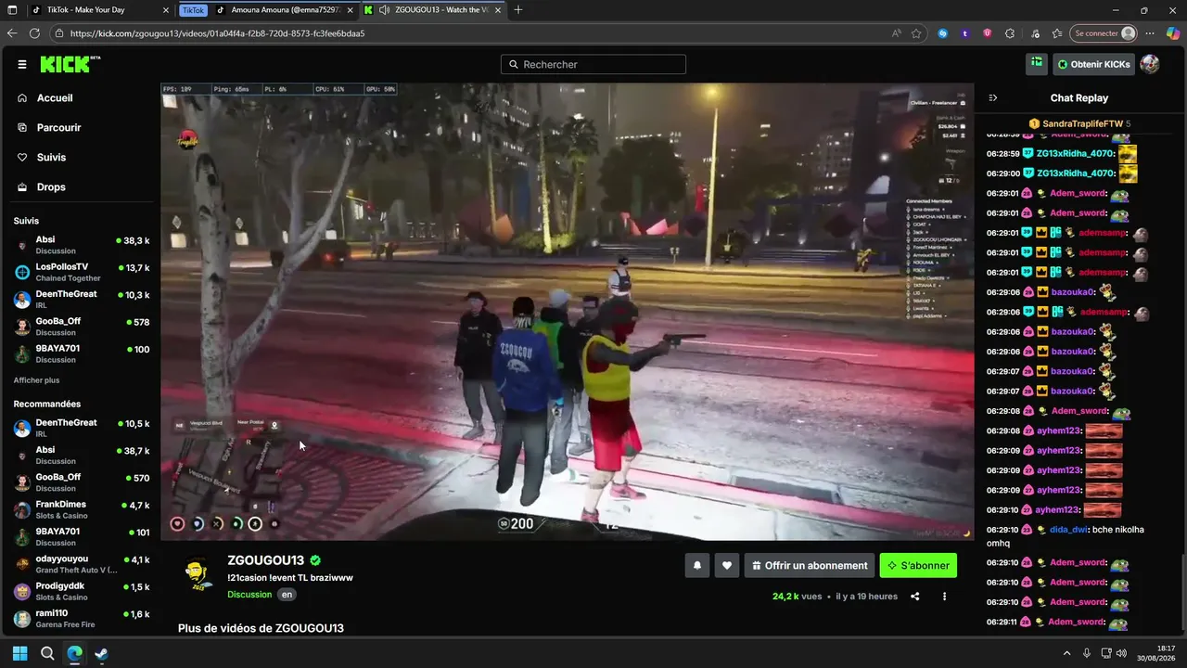The height and width of the screenshot is (668, 1187).
Task: Open the three-dot video options menu
Action: click(944, 597)
